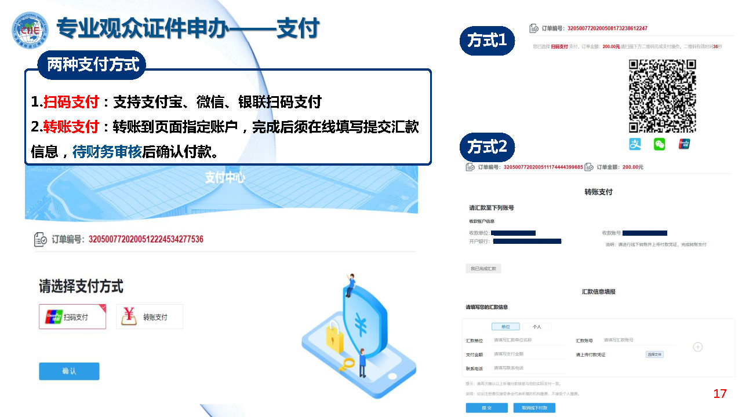Click the 我已完成汇款 button

483,269
